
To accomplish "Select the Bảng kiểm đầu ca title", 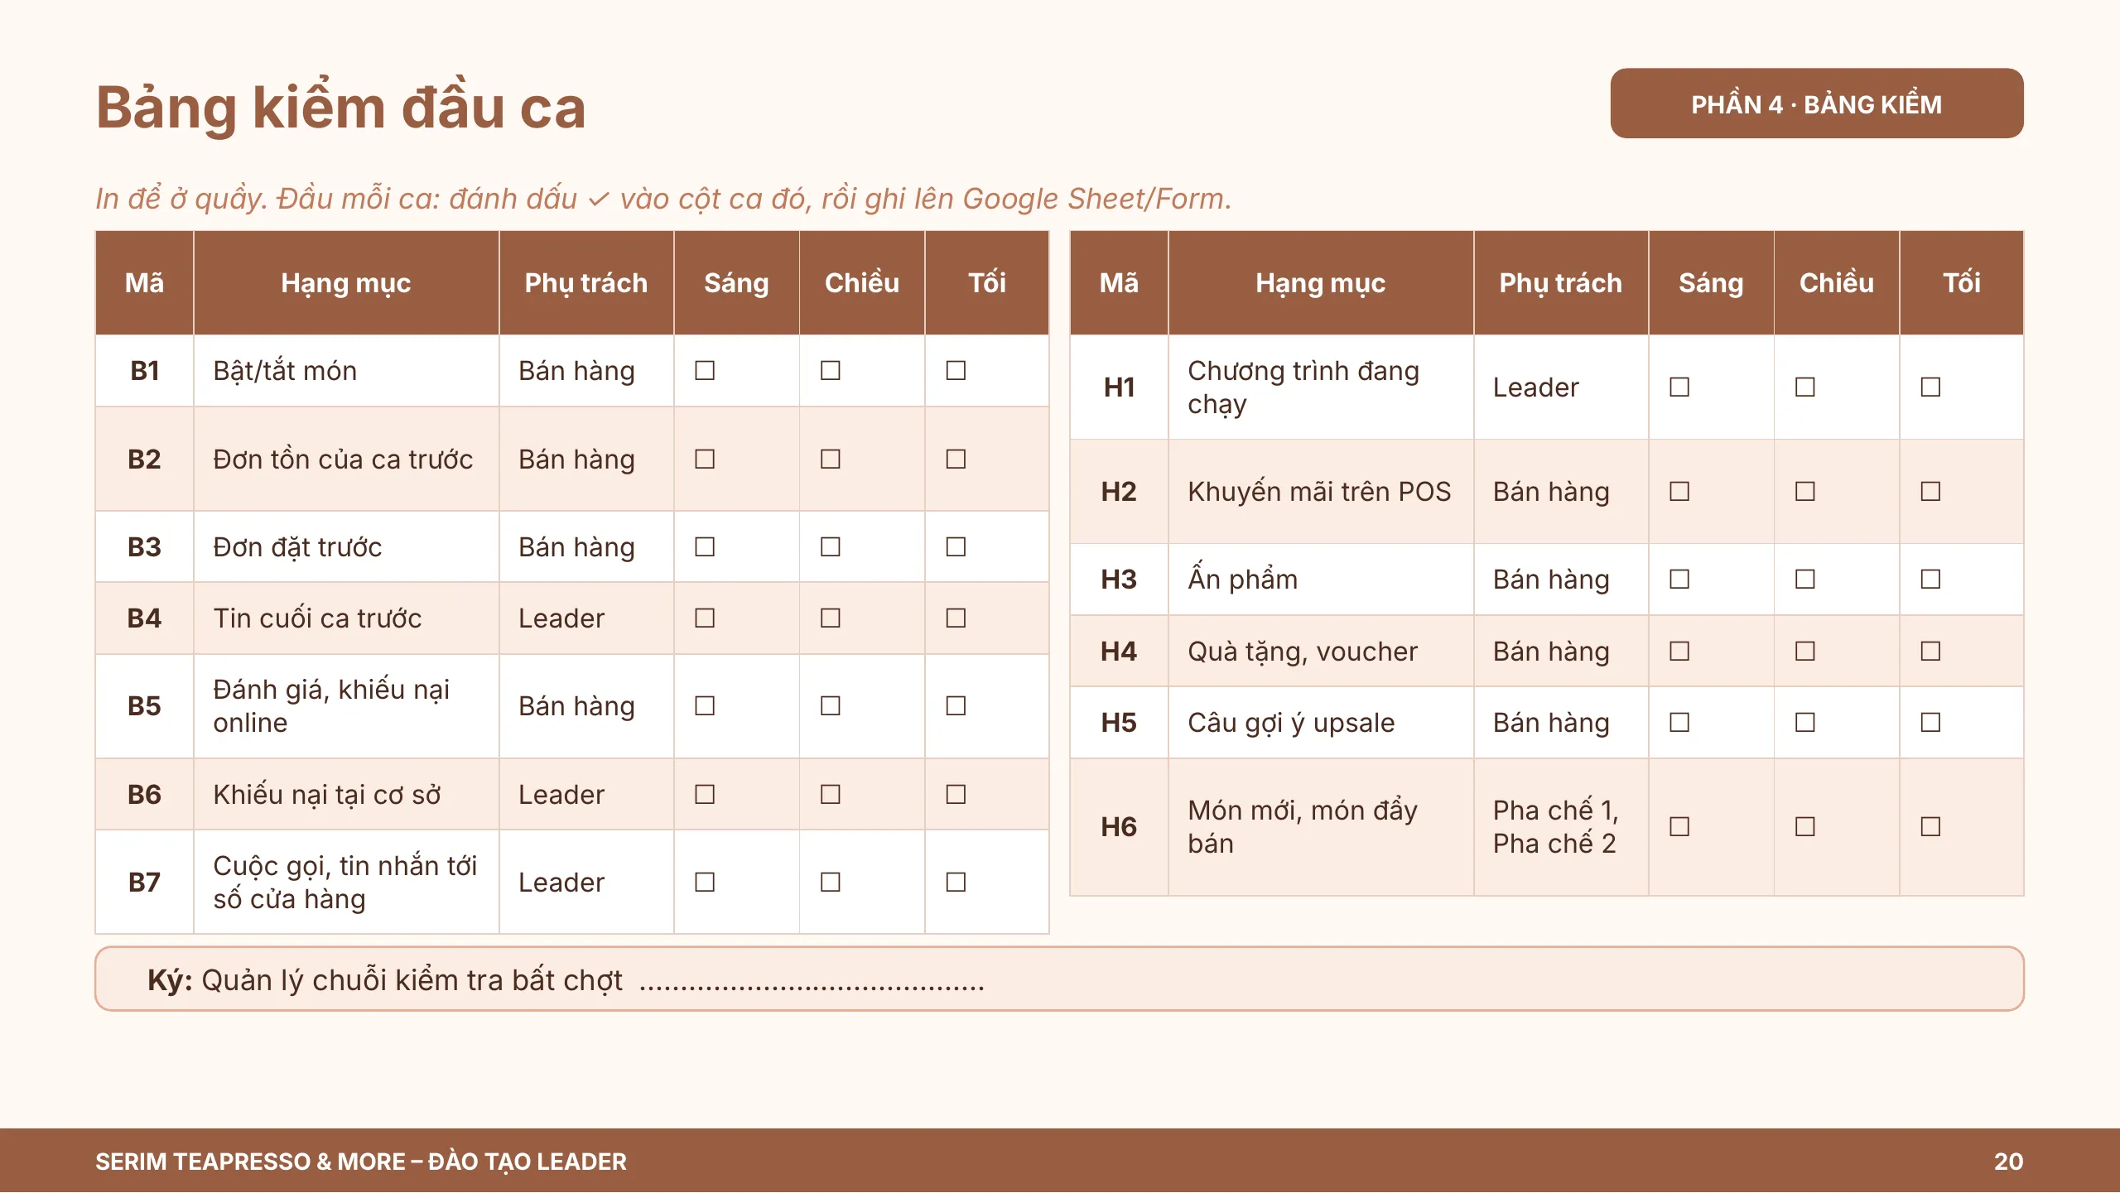I will click(x=340, y=108).
